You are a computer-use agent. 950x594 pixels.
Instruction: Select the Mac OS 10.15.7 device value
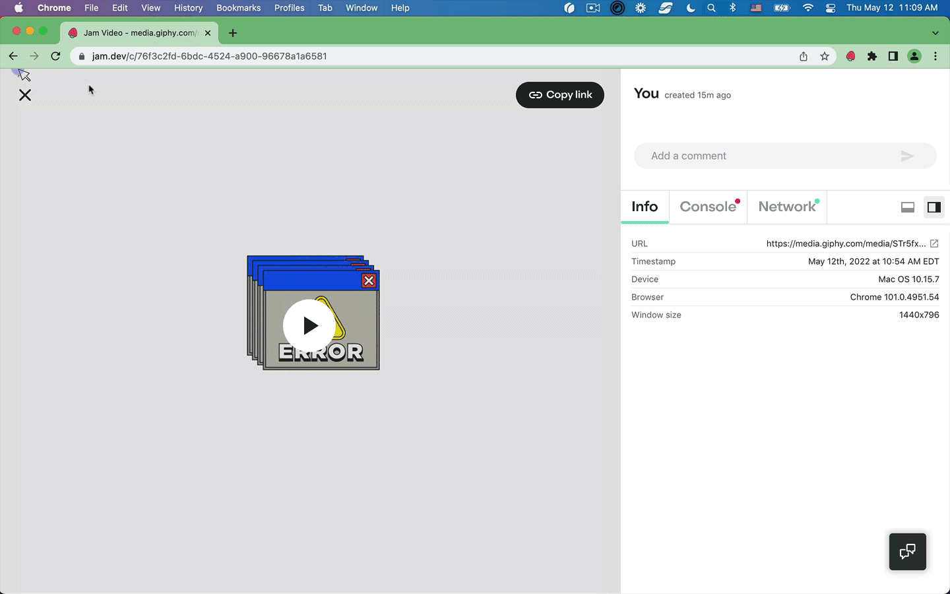coord(908,279)
